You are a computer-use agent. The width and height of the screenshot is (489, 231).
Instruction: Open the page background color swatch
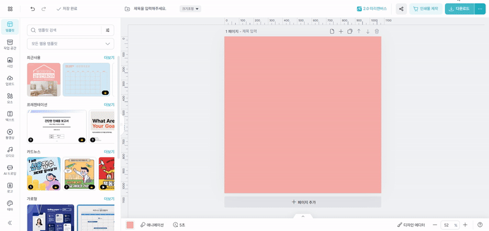point(130,225)
